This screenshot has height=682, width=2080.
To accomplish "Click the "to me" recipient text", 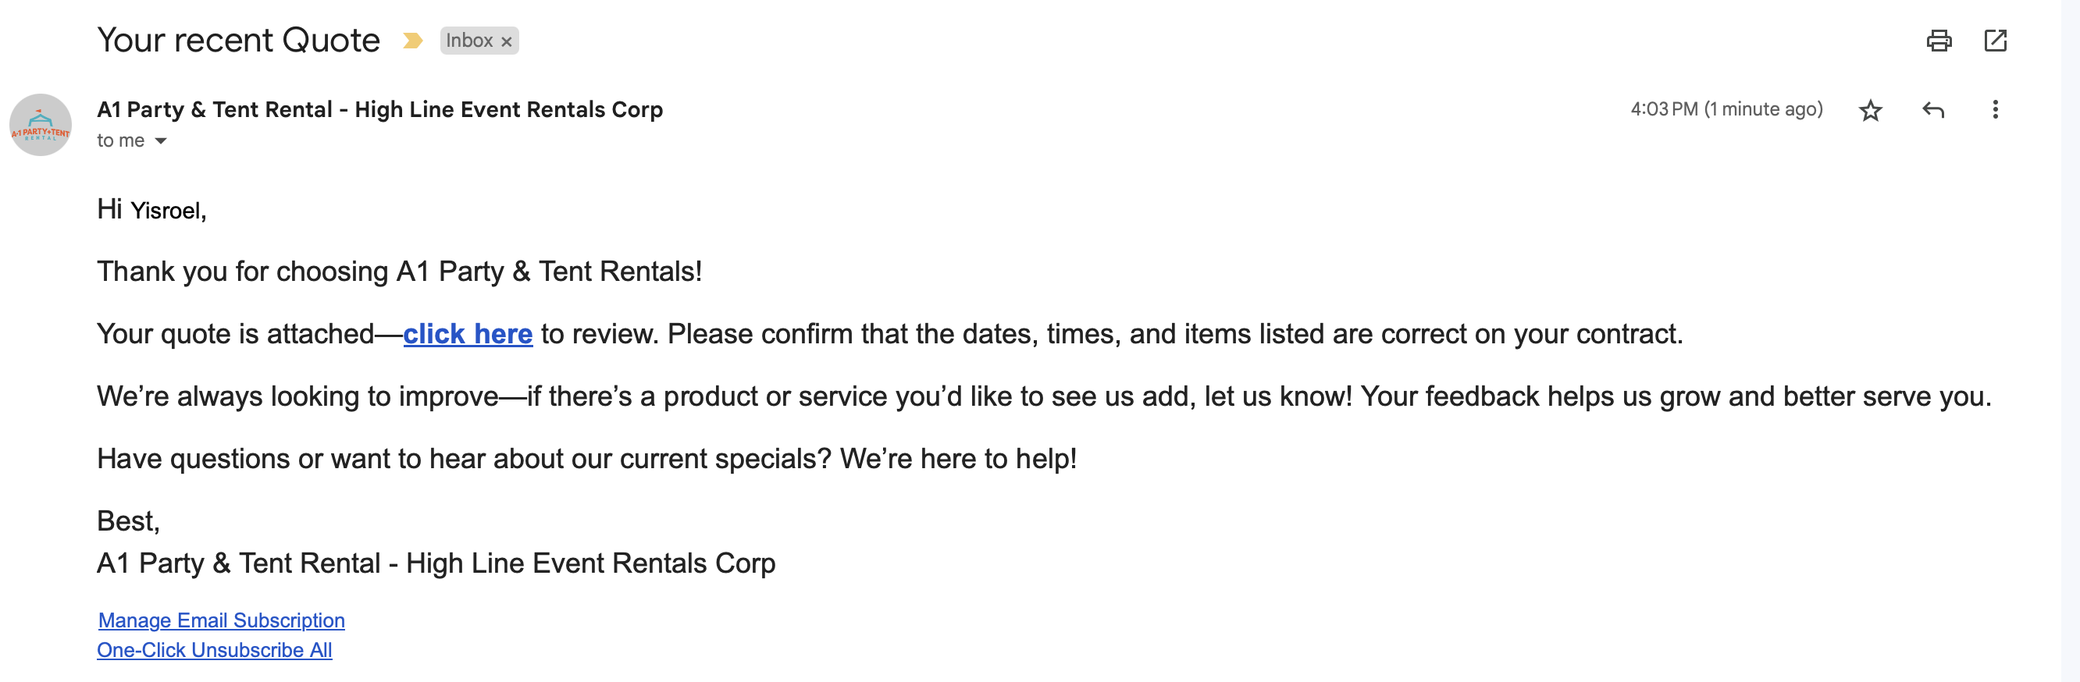I will tap(120, 140).
